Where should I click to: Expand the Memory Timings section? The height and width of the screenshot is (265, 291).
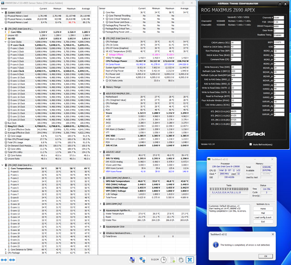point(101,87)
